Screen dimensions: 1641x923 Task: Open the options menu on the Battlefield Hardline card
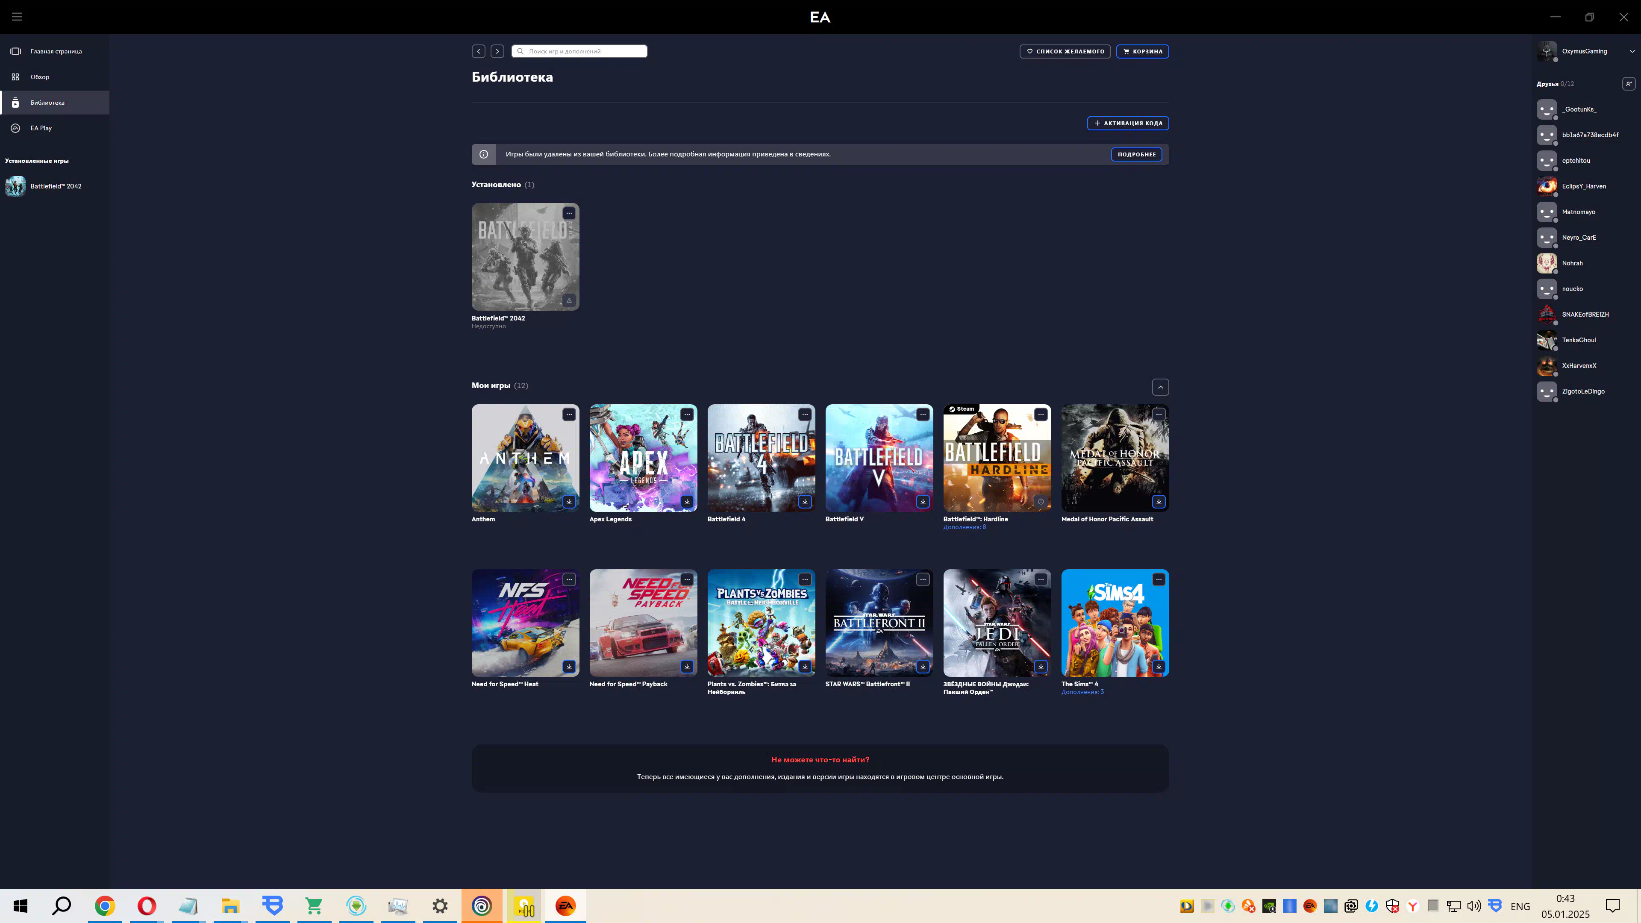point(1041,414)
